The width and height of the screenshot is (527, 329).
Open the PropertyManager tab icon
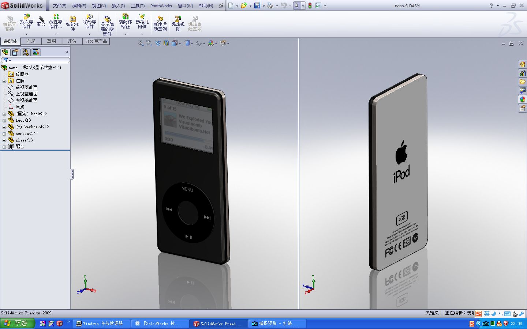(x=15, y=52)
